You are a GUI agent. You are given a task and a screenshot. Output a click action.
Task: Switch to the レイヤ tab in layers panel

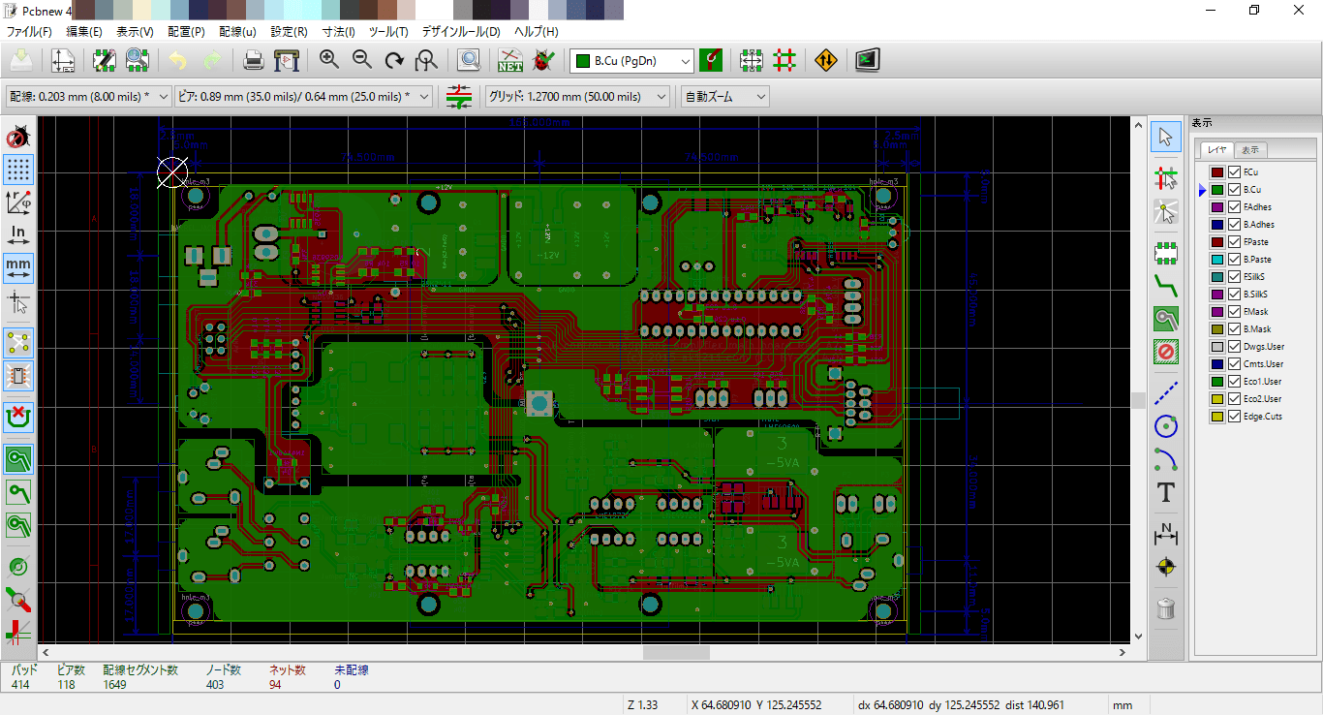(x=1218, y=149)
